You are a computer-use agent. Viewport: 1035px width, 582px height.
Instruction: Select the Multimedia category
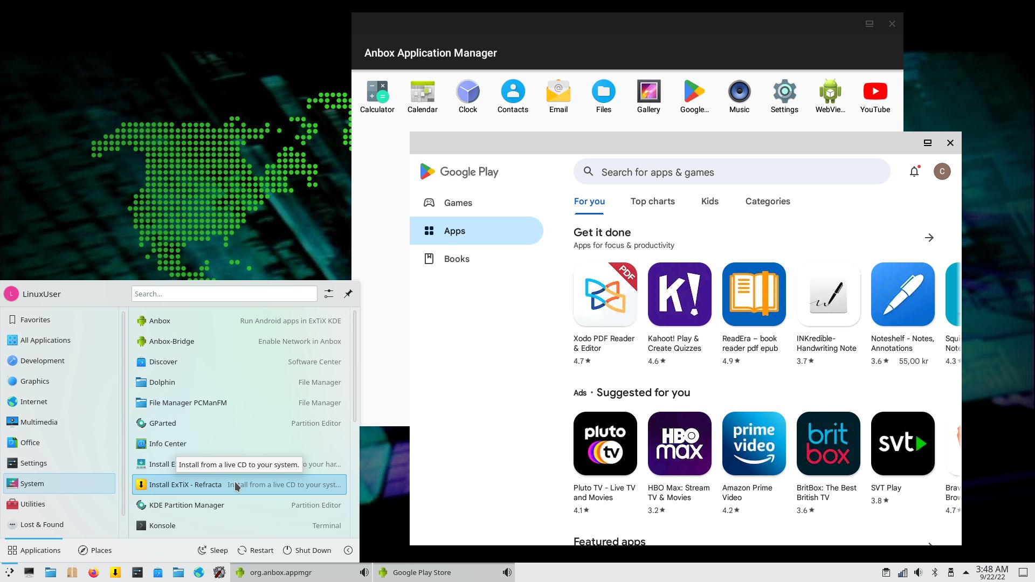click(59, 422)
